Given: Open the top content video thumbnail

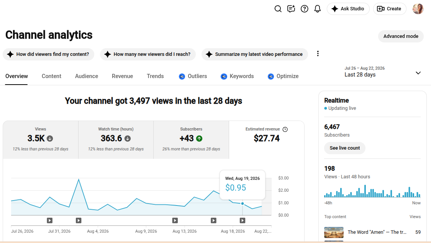Looking at the screenshot, I should click(x=334, y=232).
